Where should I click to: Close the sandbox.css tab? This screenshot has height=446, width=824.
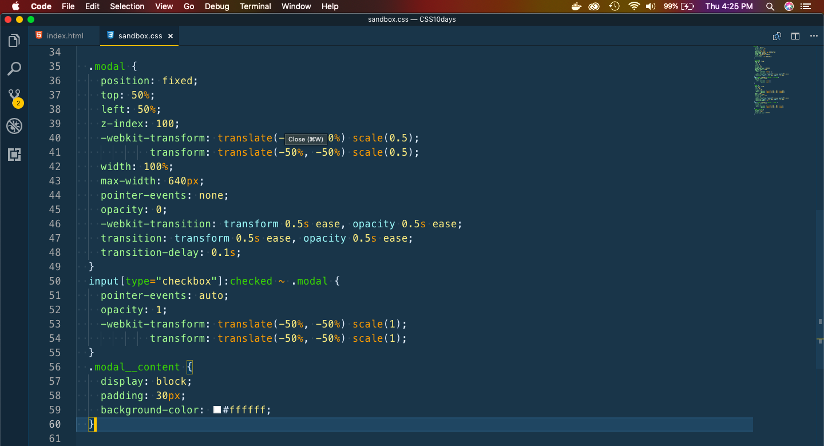coord(171,36)
